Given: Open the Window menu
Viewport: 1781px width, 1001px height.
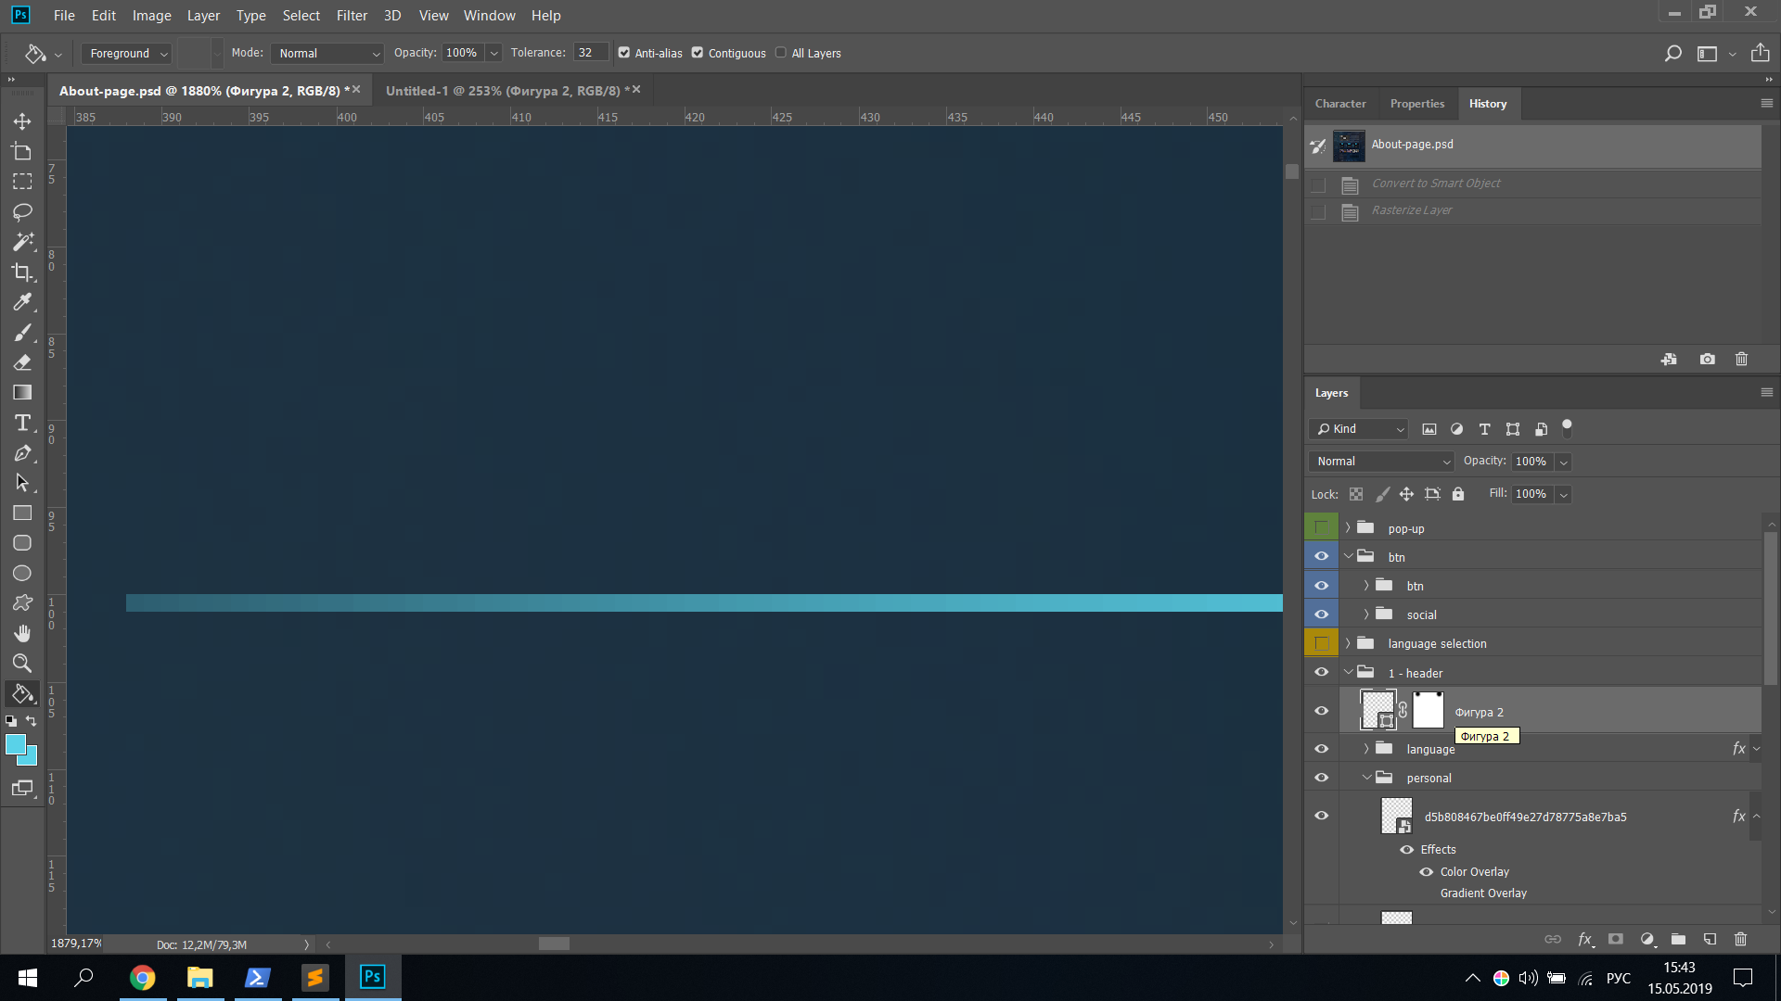Looking at the screenshot, I should click(x=489, y=15).
